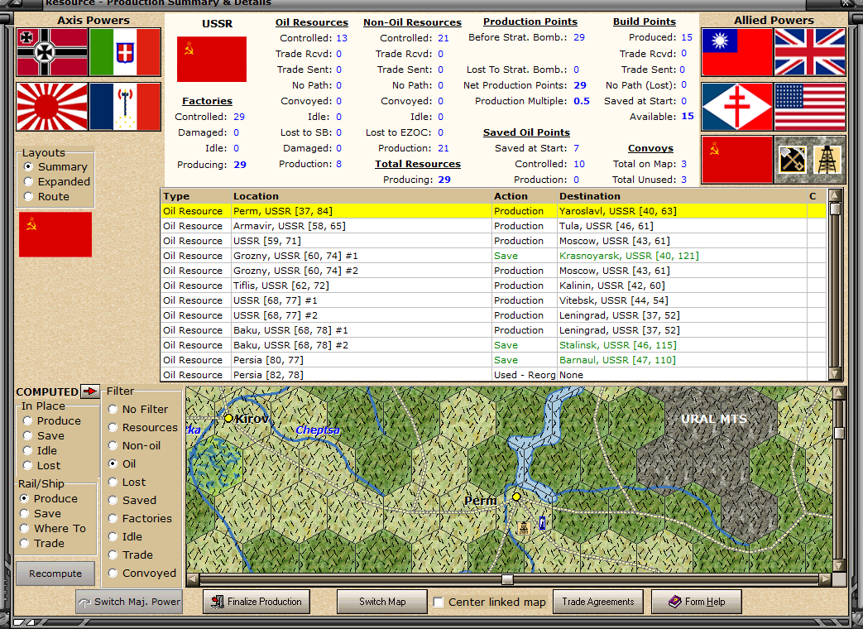Click the red arrow next to COMPUTED
The image size is (863, 629).
coord(89,391)
